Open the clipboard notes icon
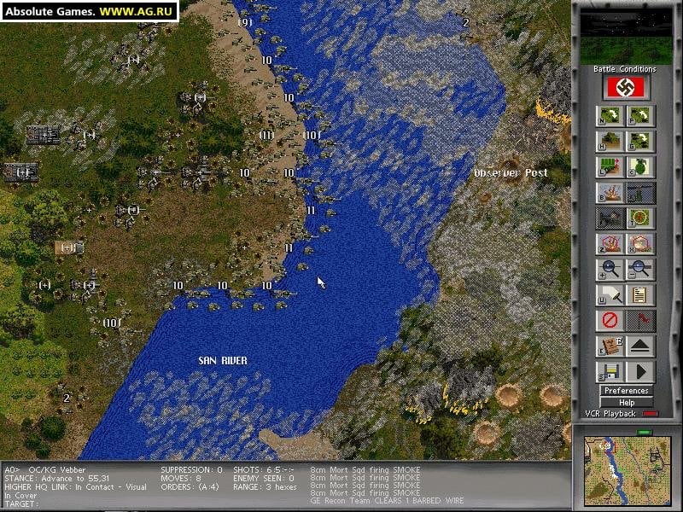This screenshot has height=512, width=683. [640, 295]
